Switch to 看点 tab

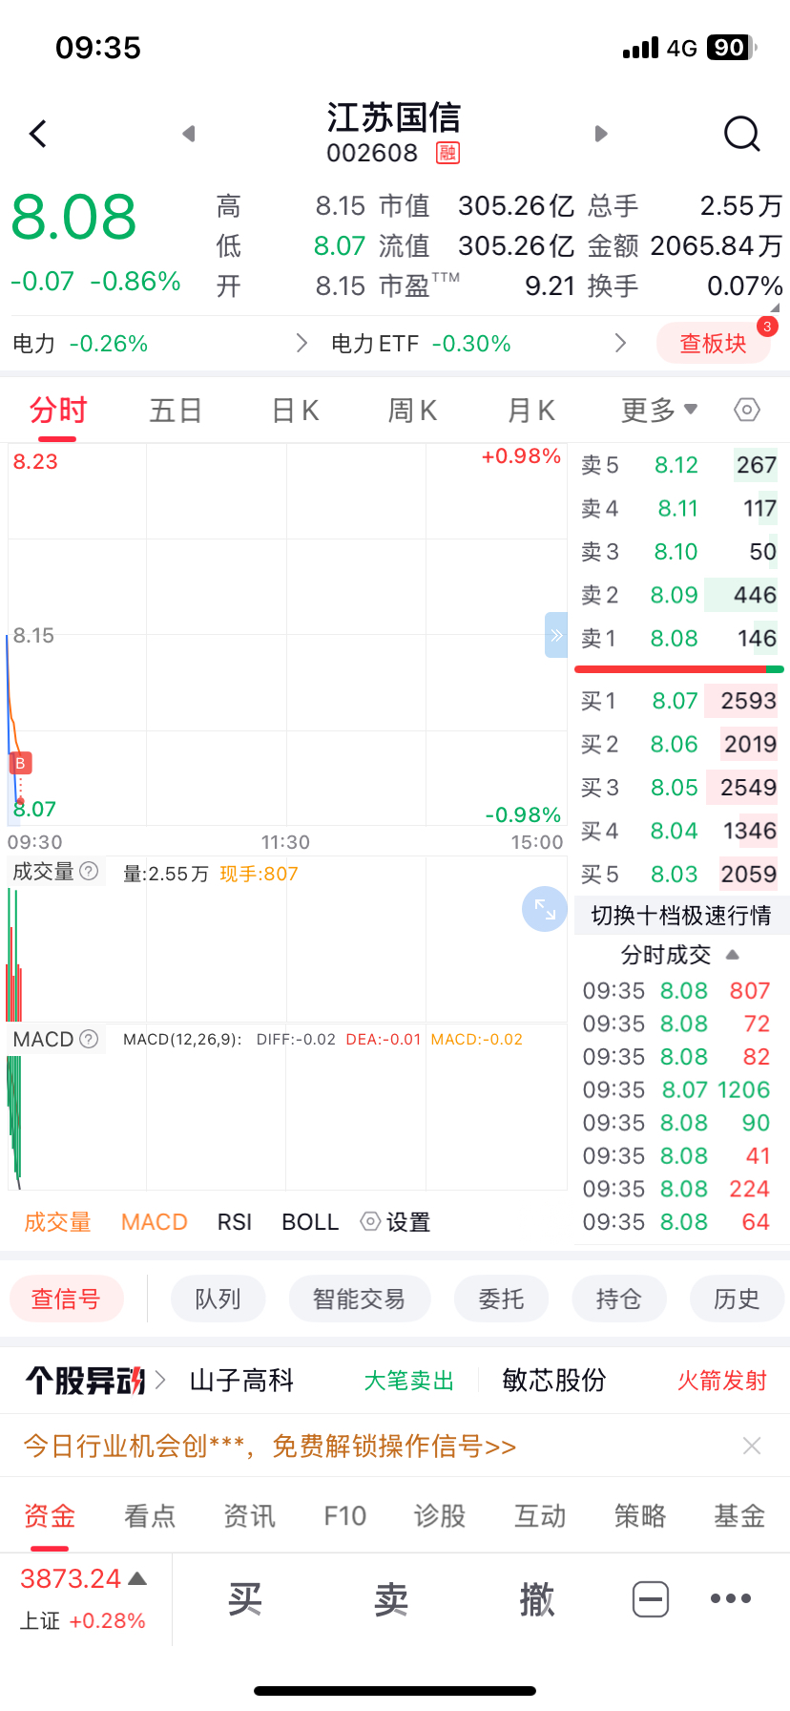150,1515
